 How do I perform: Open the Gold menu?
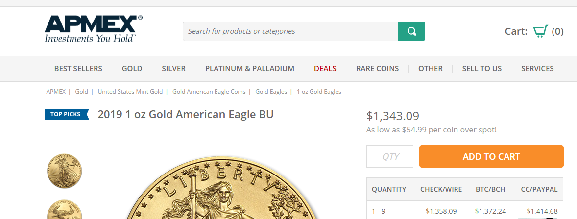pos(132,69)
